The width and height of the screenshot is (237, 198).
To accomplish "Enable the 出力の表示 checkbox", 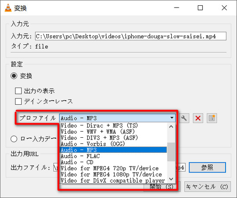I will [x=19, y=91].
